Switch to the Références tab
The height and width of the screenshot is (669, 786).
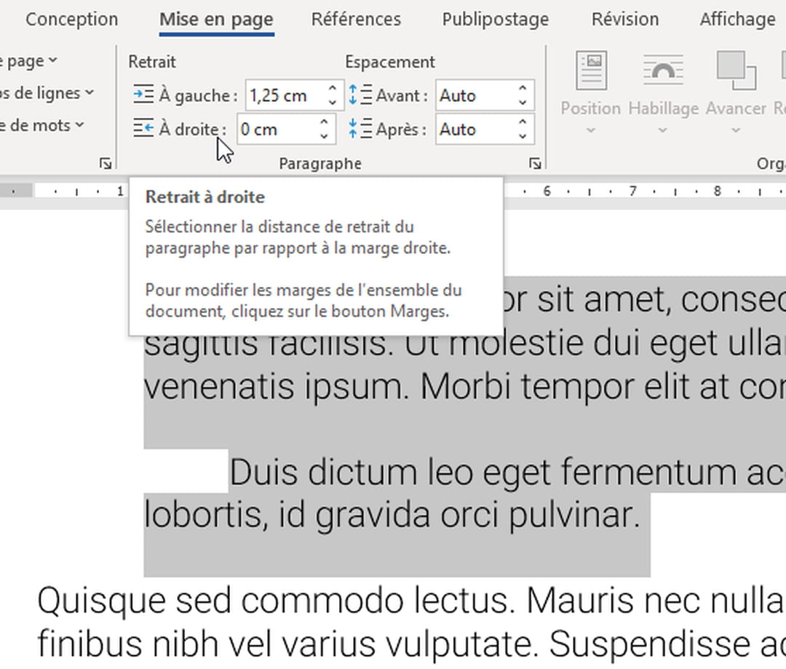click(356, 20)
